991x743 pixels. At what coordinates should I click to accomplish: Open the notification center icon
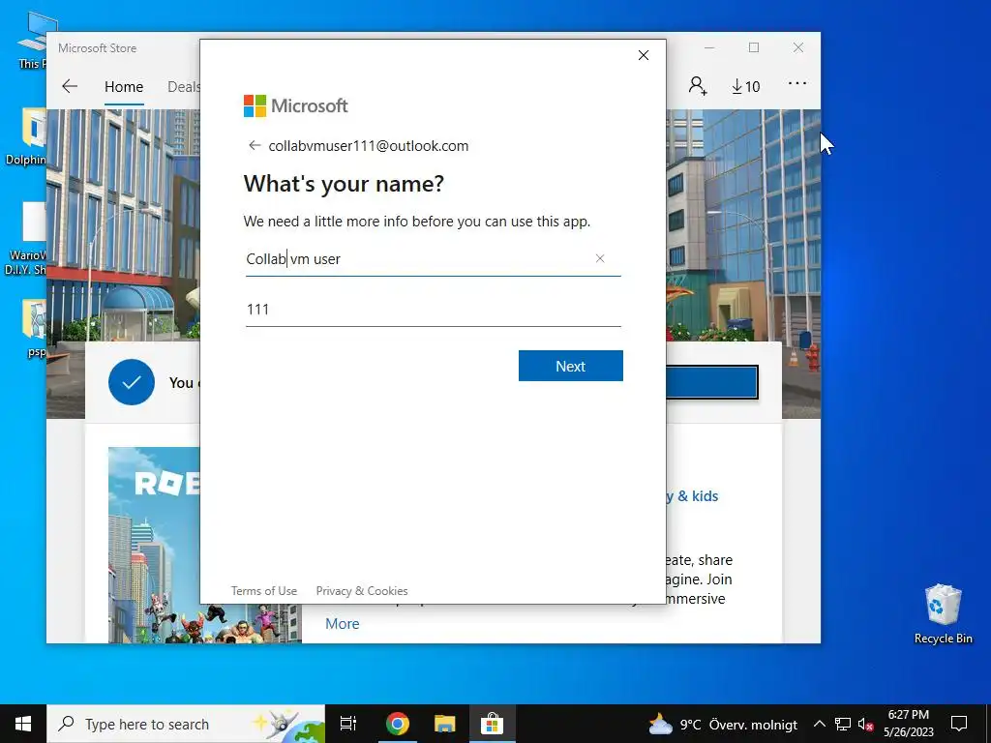[959, 724]
